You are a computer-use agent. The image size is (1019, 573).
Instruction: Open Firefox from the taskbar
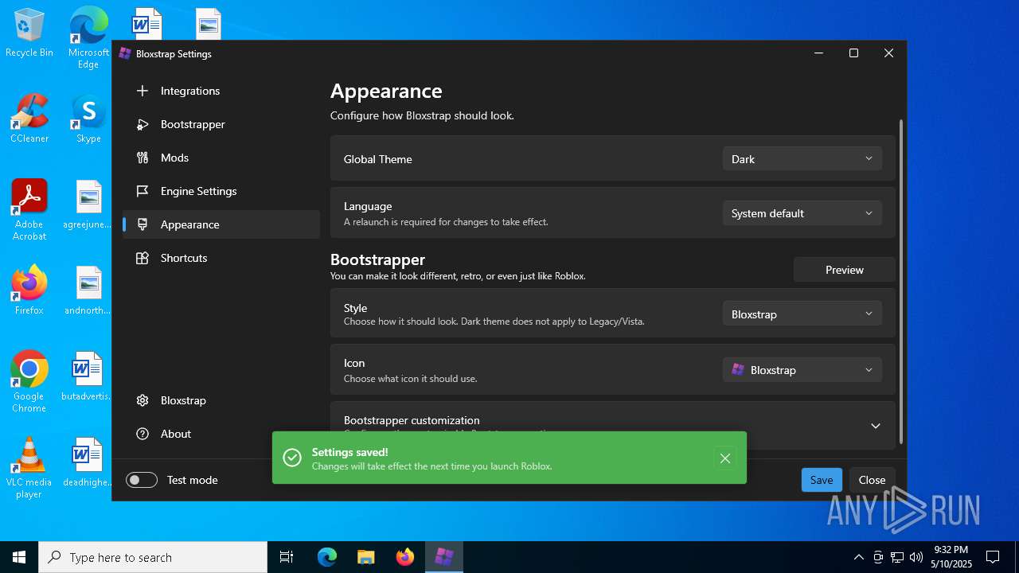[405, 557]
